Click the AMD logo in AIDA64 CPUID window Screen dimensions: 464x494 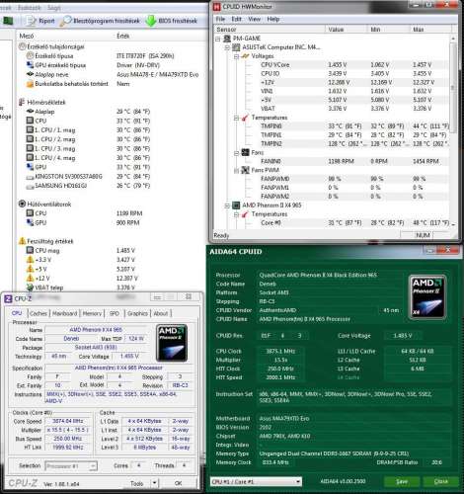point(427,297)
